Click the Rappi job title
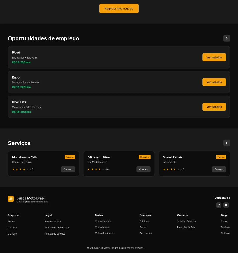238x253 pixels. (x=16, y=77)
